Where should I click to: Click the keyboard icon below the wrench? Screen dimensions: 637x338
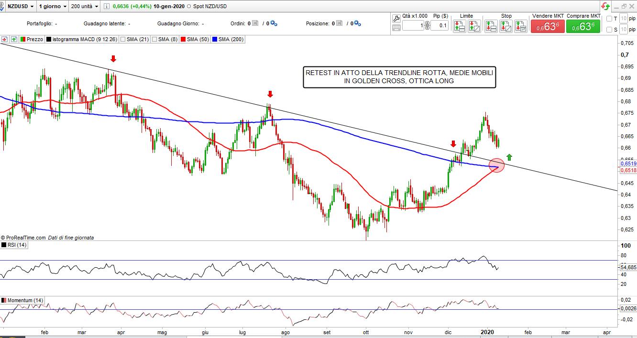pos(396,28)
